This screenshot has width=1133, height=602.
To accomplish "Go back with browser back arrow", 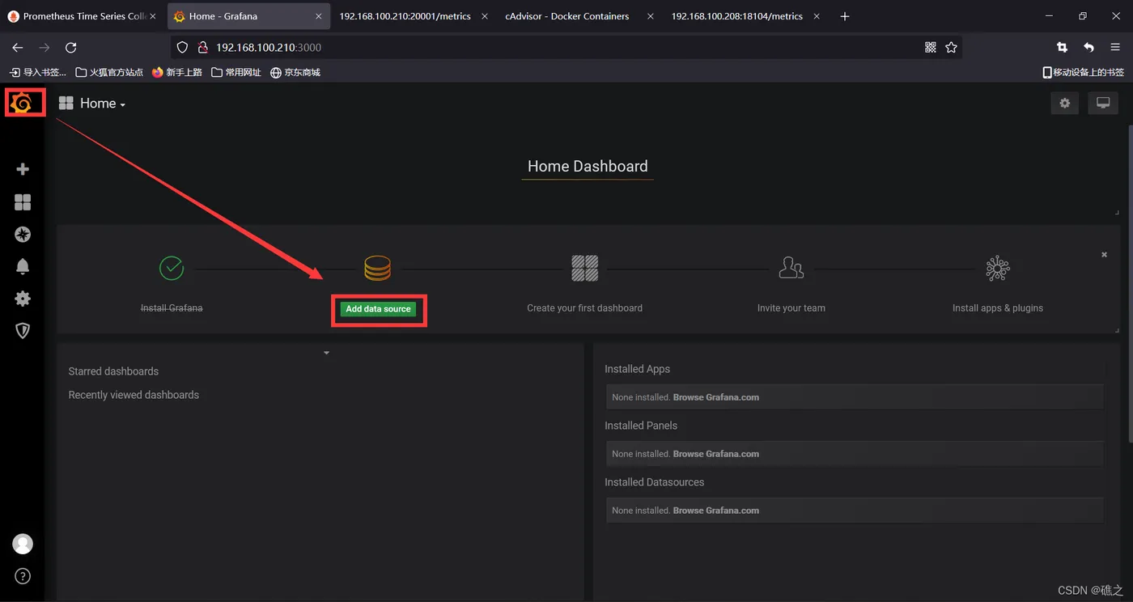I will click(18, 48).
